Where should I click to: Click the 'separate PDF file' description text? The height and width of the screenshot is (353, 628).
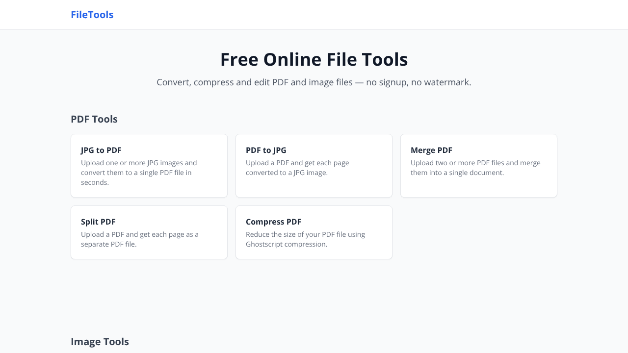[x=109, y=244]
